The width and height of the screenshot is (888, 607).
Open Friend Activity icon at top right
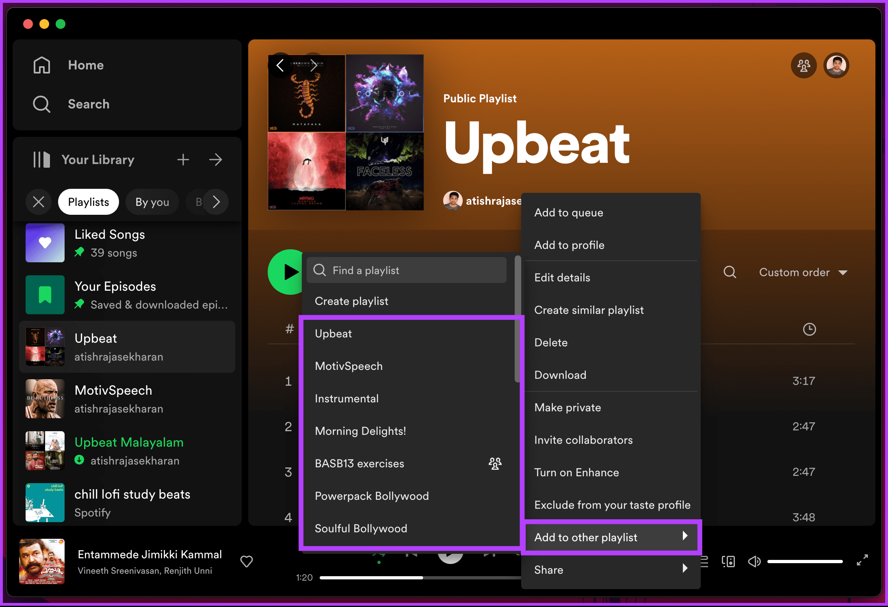point(804,65)
